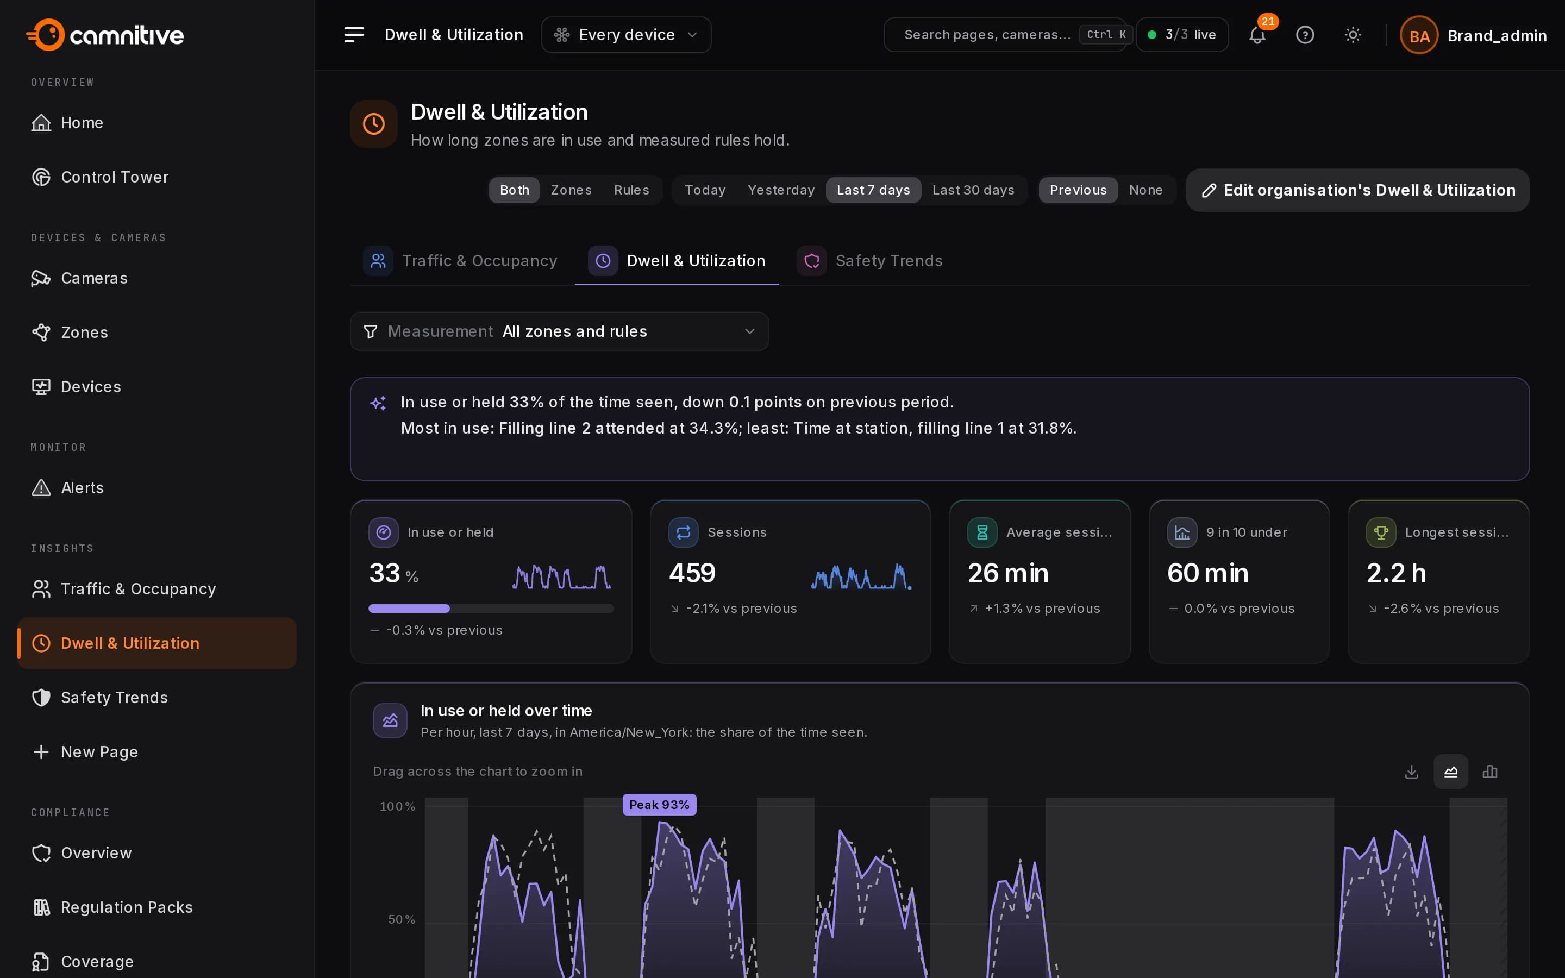
Task: Open Alerts in the sidebar
Action: (x=157, y=488)
